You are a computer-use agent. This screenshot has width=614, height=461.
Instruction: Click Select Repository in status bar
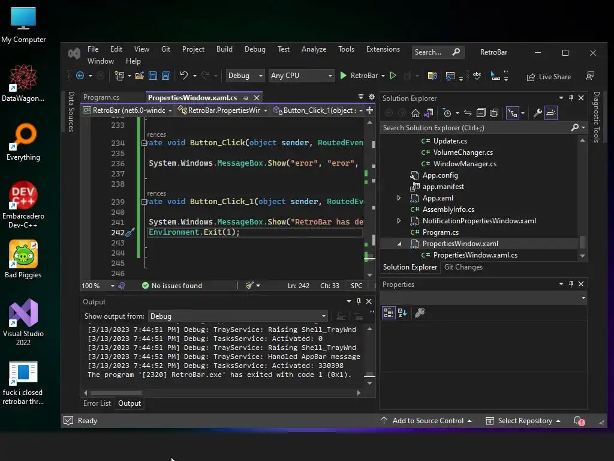523,421
